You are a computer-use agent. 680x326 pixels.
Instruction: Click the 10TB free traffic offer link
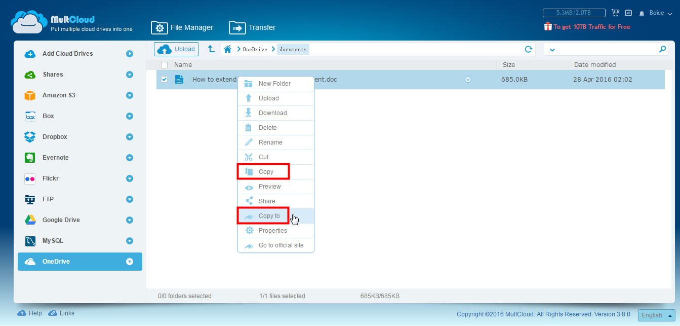pyautogui.click(x=587, y=26)
